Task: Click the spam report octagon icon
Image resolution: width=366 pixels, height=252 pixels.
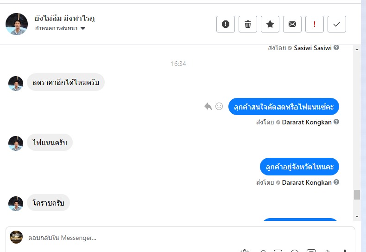Action: 226,24
